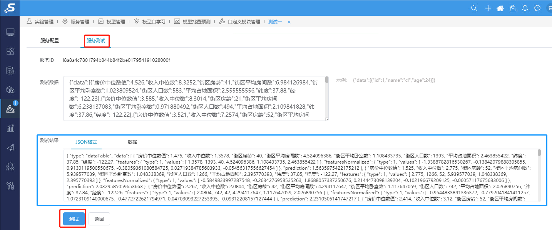The height and width of the screenshot is (230, 552).
Task: Click the 服务ID label
Action: (47, 60)
